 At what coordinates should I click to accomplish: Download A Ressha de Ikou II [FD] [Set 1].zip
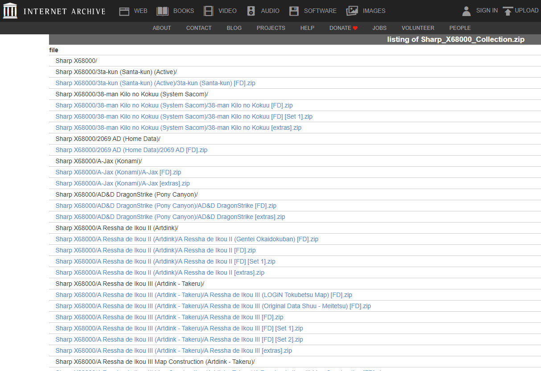click(x=165, y=261)
